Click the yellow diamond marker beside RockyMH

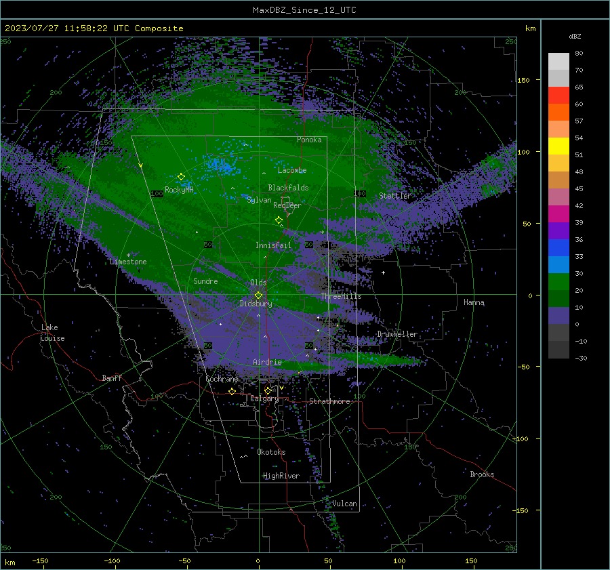181,177
